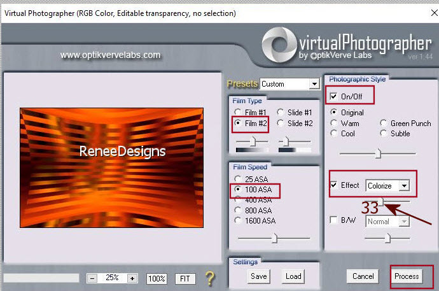Click the Load settings button
The height and width of the screenshot is (291, 439).
[293, 276]
